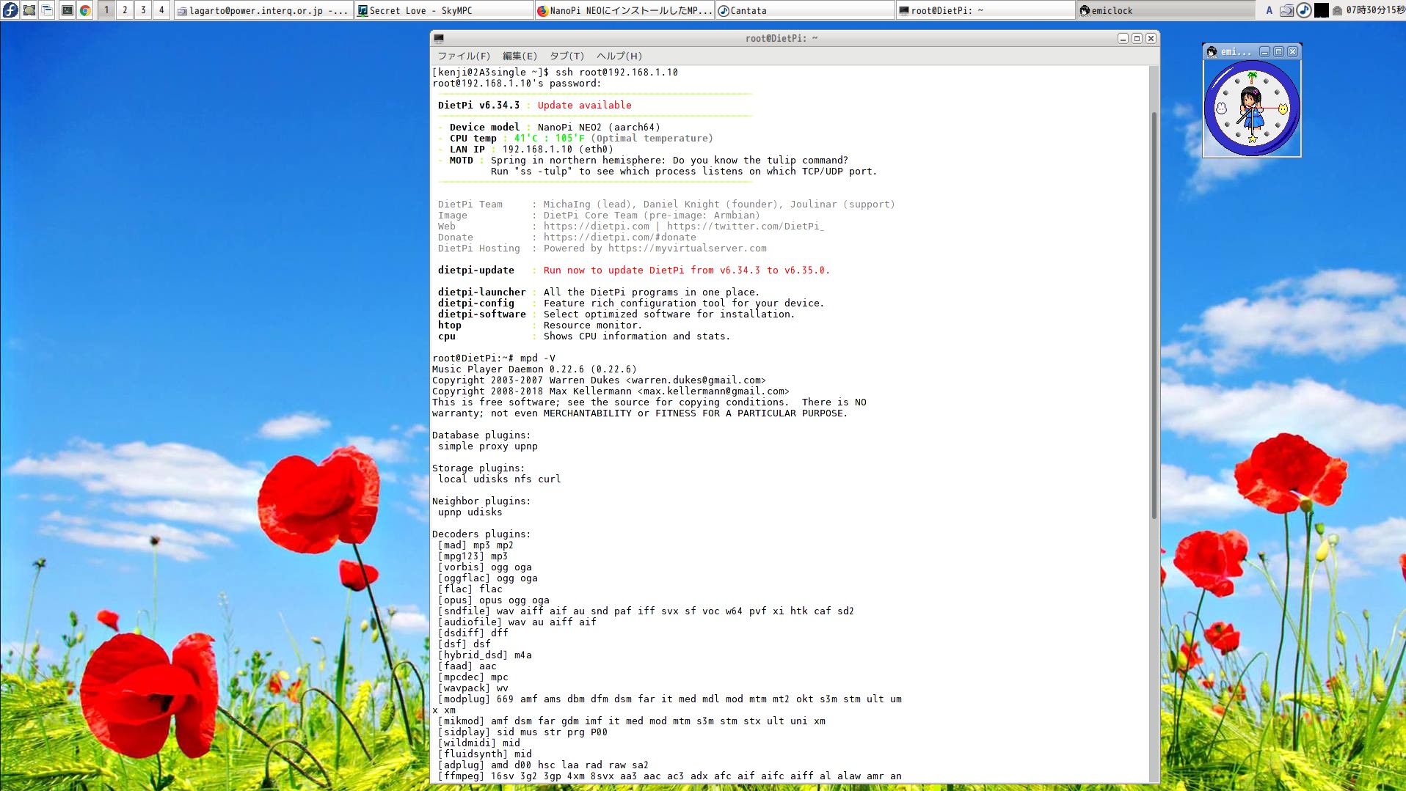
Task: Open the タブ(T) menu in the terminal
Action: [566, 56]
